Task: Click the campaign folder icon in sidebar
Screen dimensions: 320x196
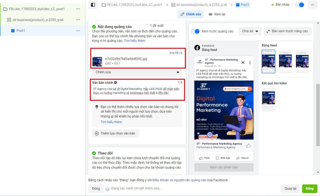Action: (x=5, y=9)
